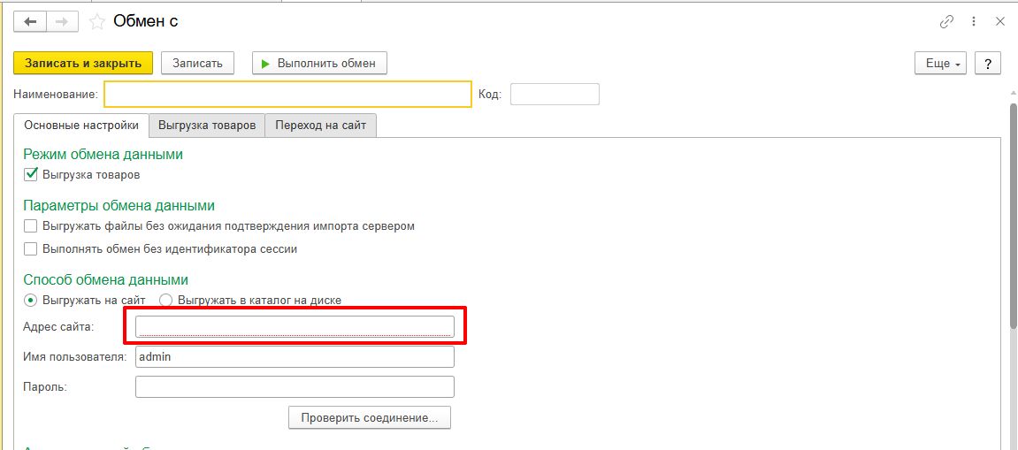Image resolution: width=1018 pixels, height=450 pixels.
Task: Add the form to favorites with the star
Action: point(97,21)
